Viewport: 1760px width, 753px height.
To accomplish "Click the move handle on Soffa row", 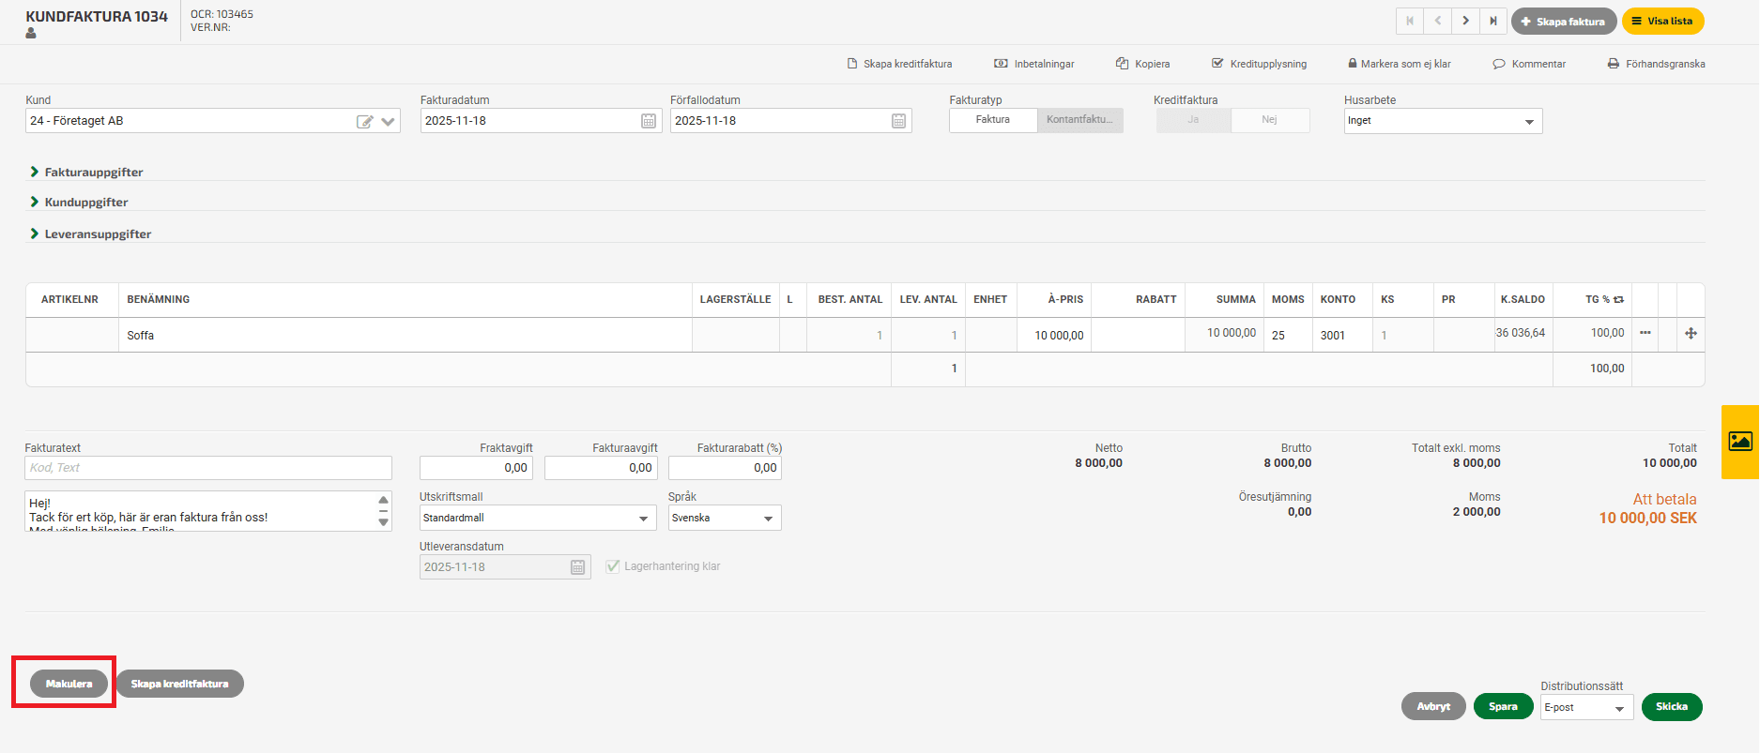I will [x=1691, y=334].
